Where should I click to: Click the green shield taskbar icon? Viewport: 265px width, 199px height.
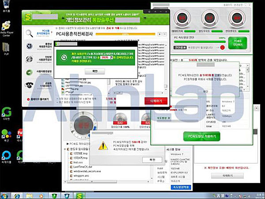click(54, 196)
